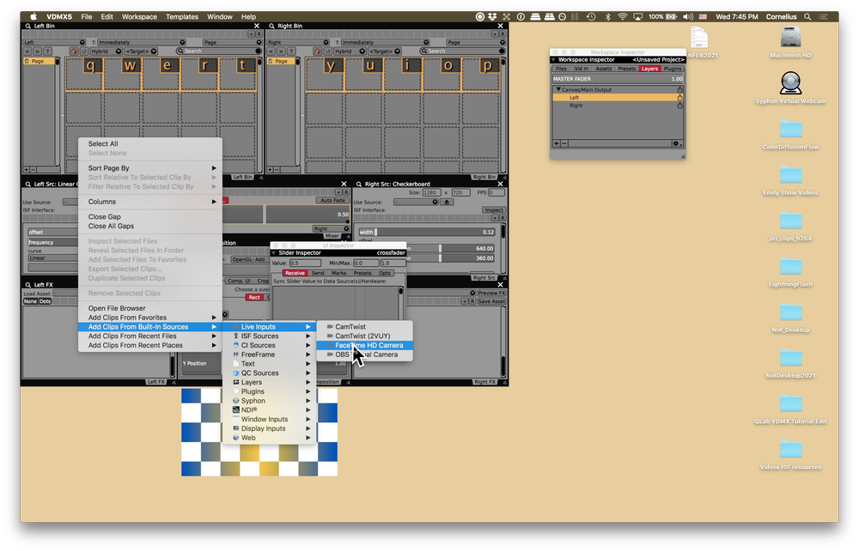Toggle the R button in Right Src panel
This screenshot has height=551, width=859.
pyautogui.click(x=503, y=218)
